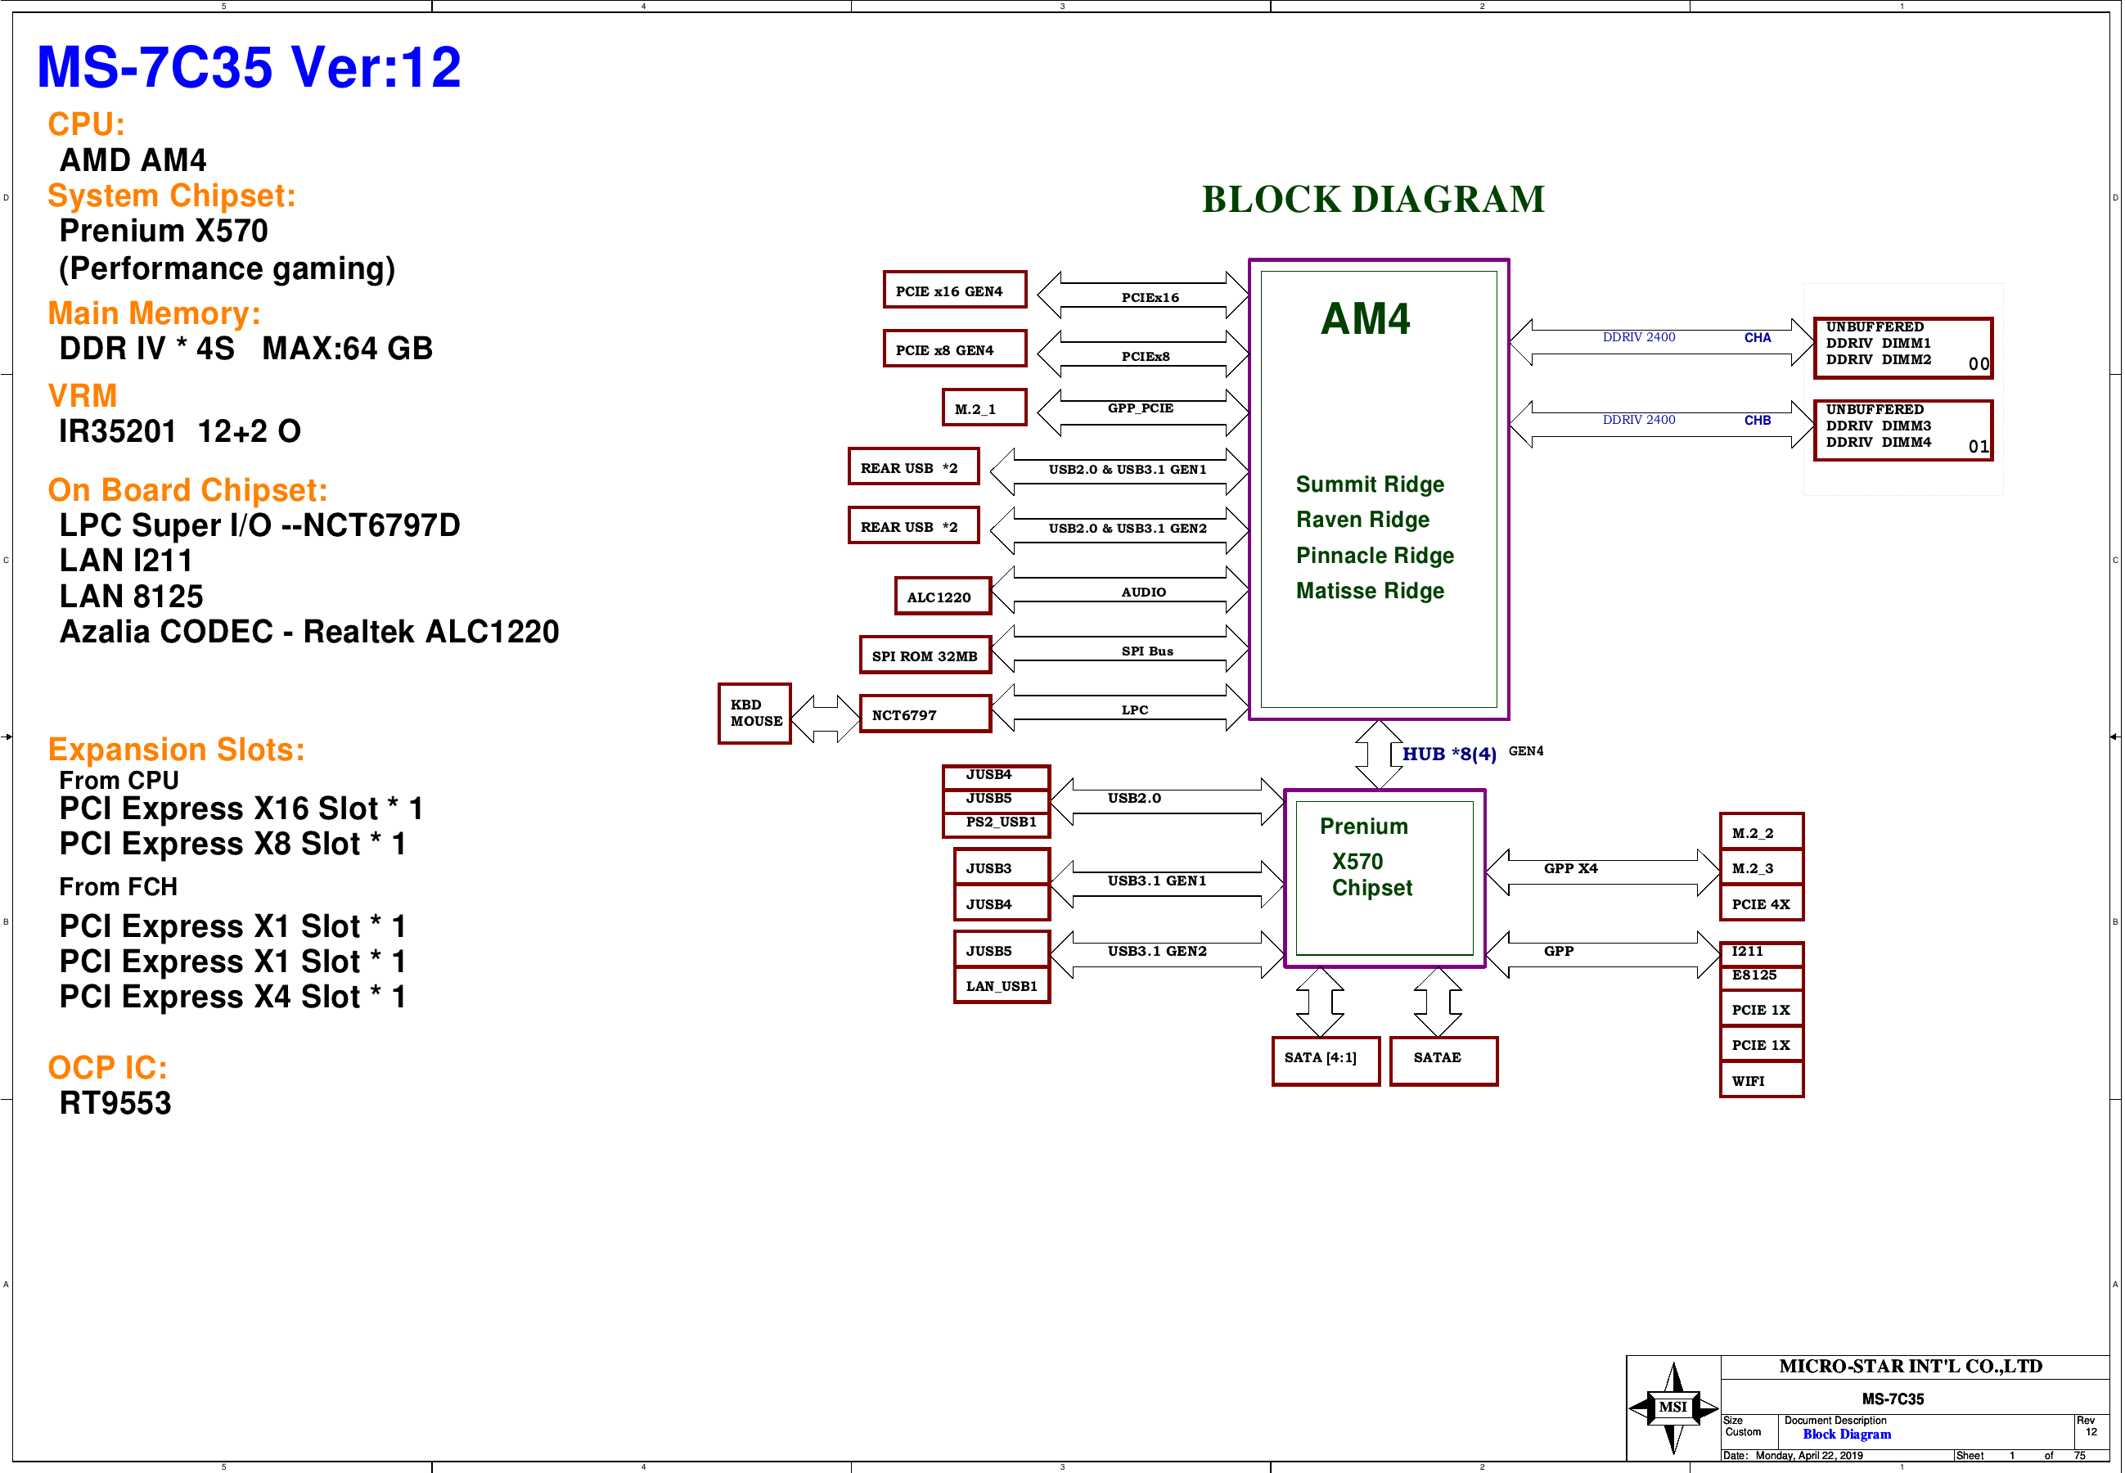Select the PS2_USB1 connector box
Viewport: 2125px width, 1473px height.
coord(997,823)
